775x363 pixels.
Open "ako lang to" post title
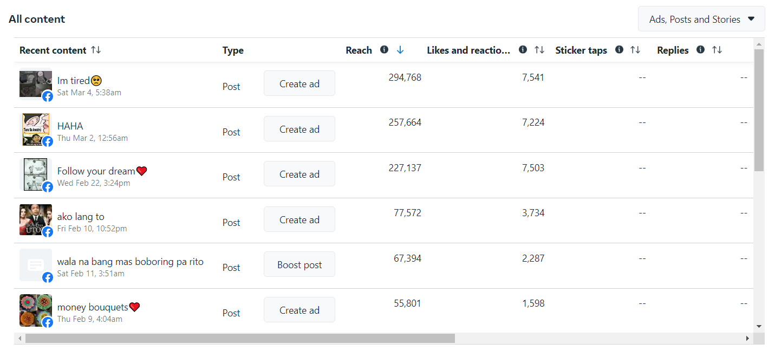click(81, 217)
